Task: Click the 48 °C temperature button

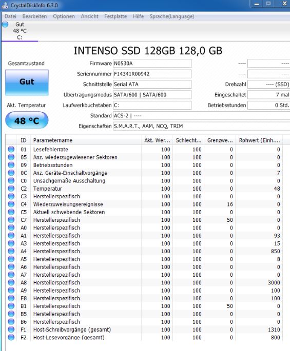Action: [27, 120]
